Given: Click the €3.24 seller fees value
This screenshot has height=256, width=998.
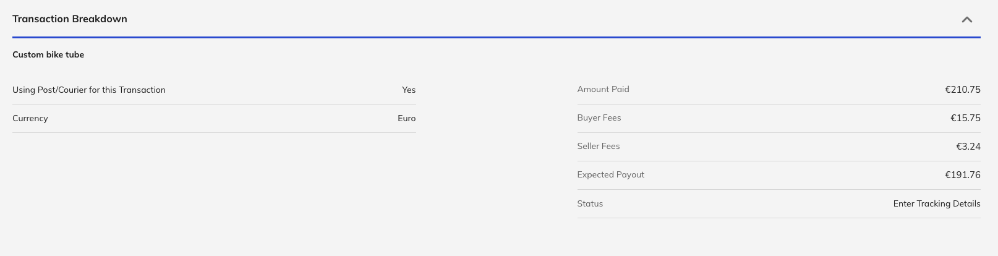Looking at the screenshot, I should (x=968, y=147).
